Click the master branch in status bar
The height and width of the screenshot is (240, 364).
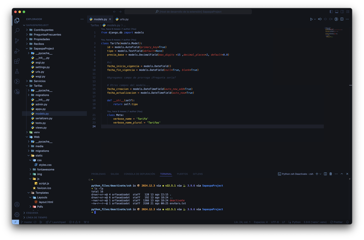(x=26, y=222)
